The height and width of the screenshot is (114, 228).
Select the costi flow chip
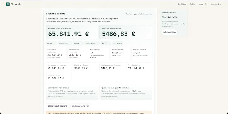click(x=78, y=43)
